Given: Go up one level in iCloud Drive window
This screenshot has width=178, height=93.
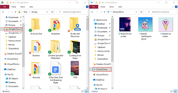Looking at the screenshot, I should [x=105, y=12].
